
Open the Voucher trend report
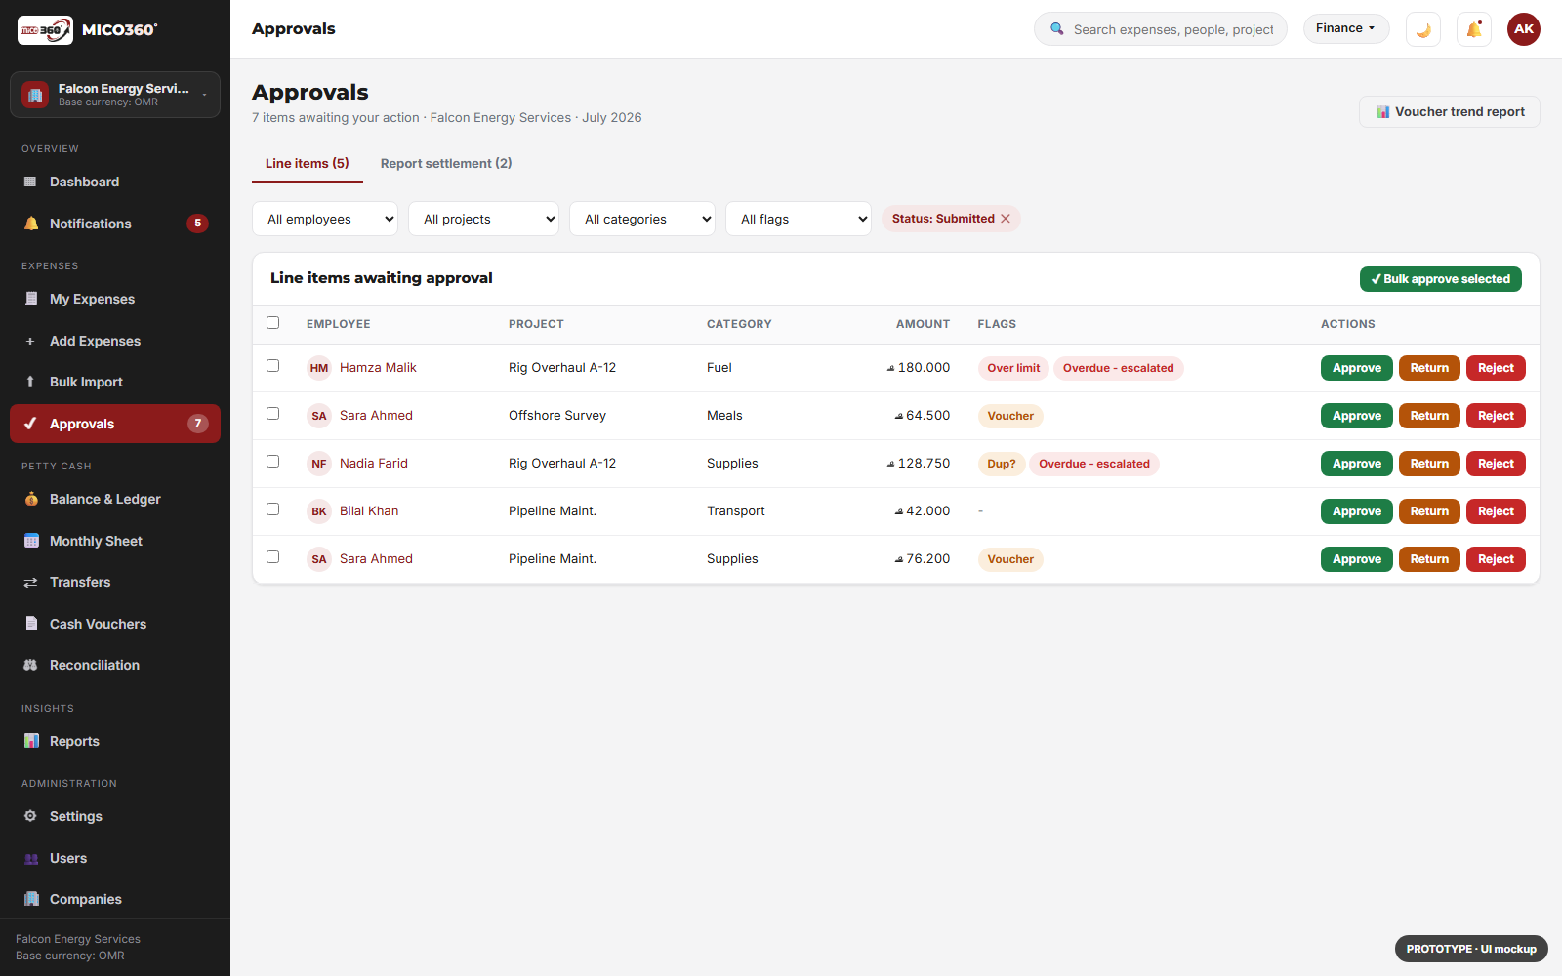point(1450,112)
